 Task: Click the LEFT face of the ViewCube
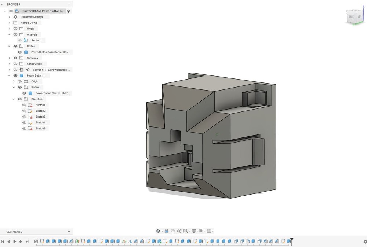pyautogui.click(x=360, y=16)
